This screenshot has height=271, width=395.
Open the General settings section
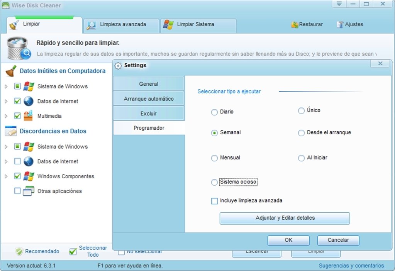[149, 84]
